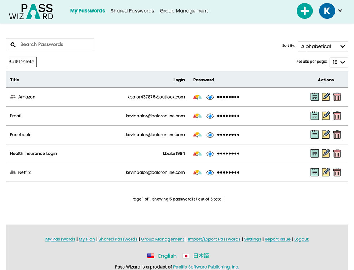Delete the Facebook password entry
The height and width of the screenshot is (270, 354).
[x=337, y=135]
